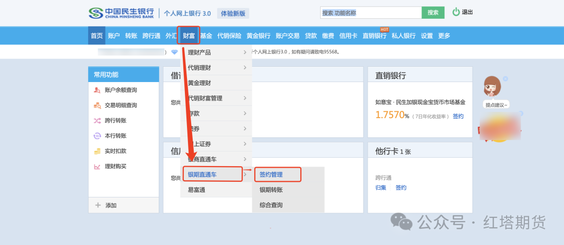The width and height of the screenshot is (564, 245).
Task: Focus the 搜索 功能名称 search field
Action: tap(371, 13)
